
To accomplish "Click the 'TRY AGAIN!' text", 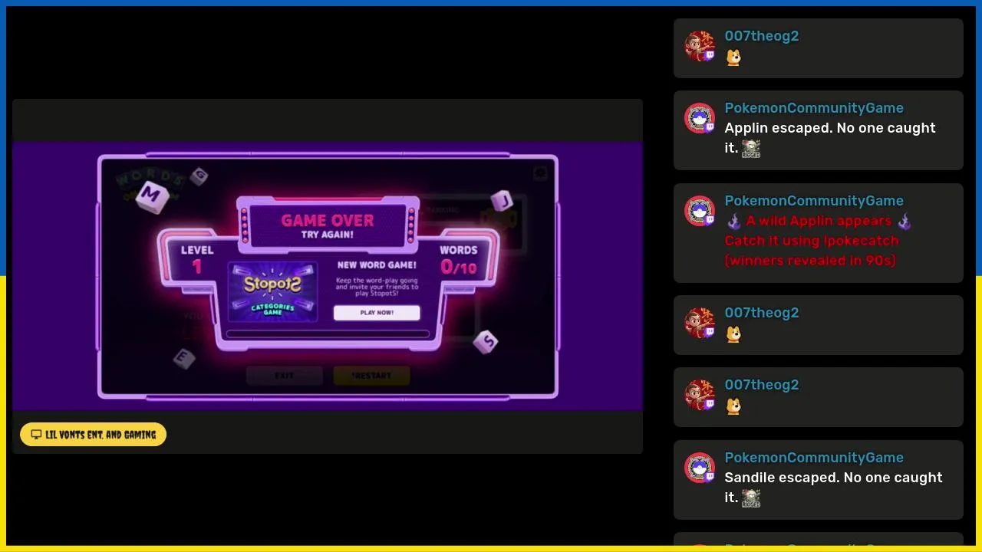I will point(328,235).
